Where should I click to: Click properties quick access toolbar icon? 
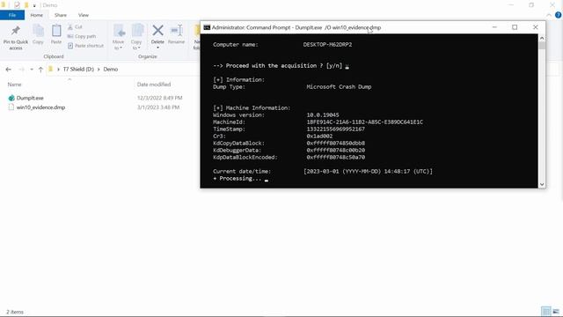pyautogui.click(x=17, y=5)
